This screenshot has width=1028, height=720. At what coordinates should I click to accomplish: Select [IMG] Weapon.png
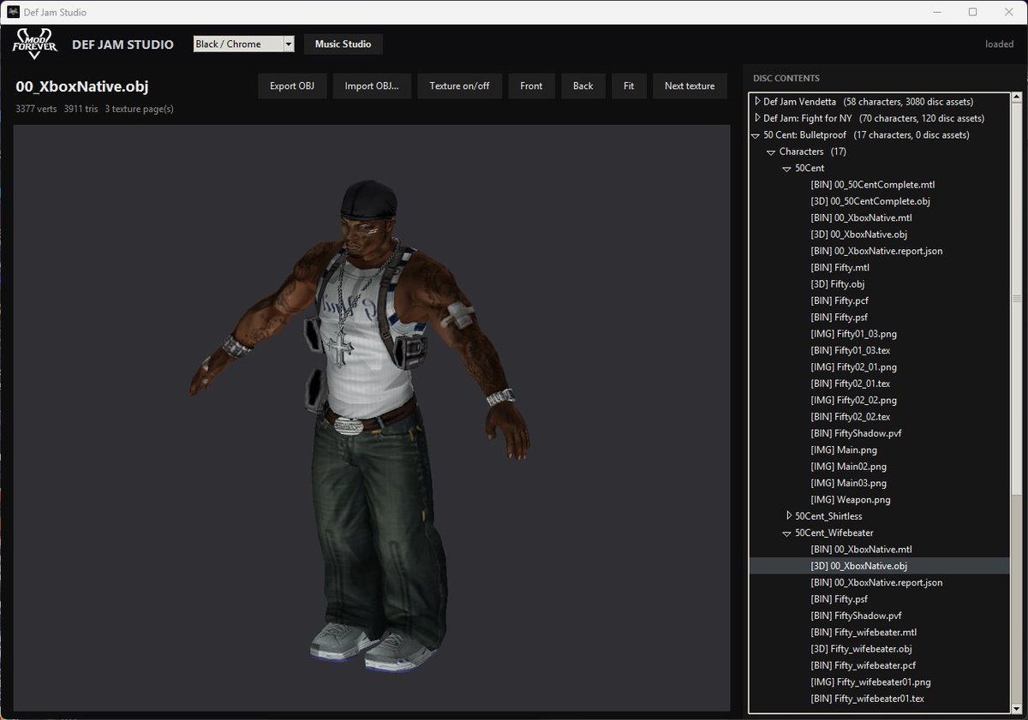pos(850,499)
